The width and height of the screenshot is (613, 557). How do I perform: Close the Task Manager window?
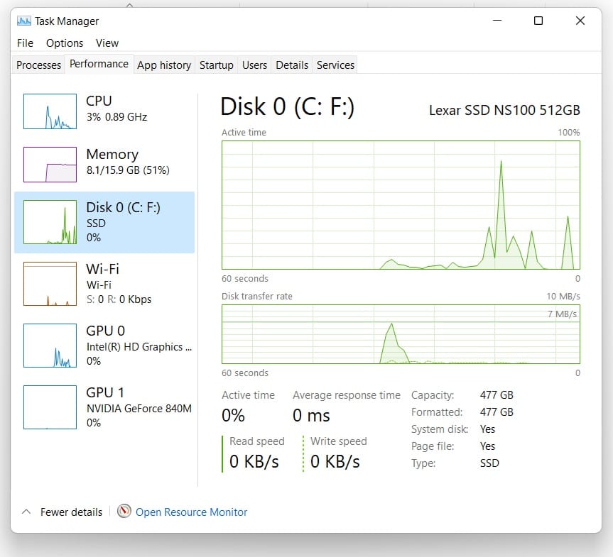tap(580, 21)
